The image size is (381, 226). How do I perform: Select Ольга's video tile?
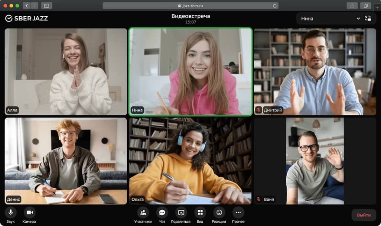pos(190,161)
